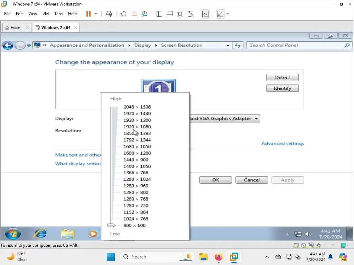The width and height of the screenshot is (354, 265).
Task: Open Advanced settings link
Action: [283, 144]
